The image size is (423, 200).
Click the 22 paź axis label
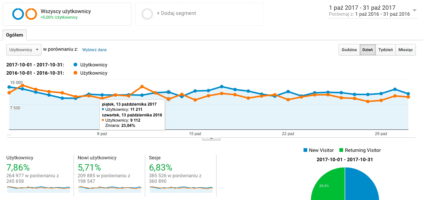(x=288, y=134)
